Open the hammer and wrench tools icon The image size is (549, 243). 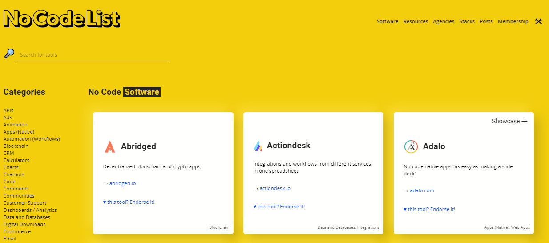[538, 21]
